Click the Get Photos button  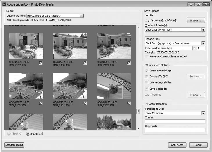click(177, 145)
